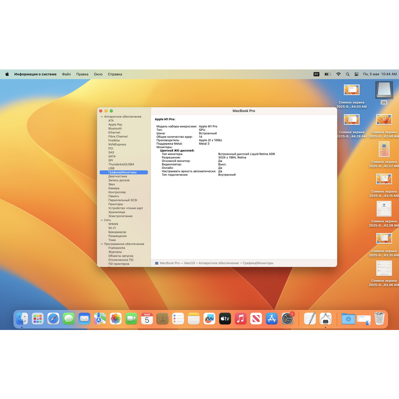Open the Файл menu
This screenshot has height=399, width=399.
(x=66, y=74)
